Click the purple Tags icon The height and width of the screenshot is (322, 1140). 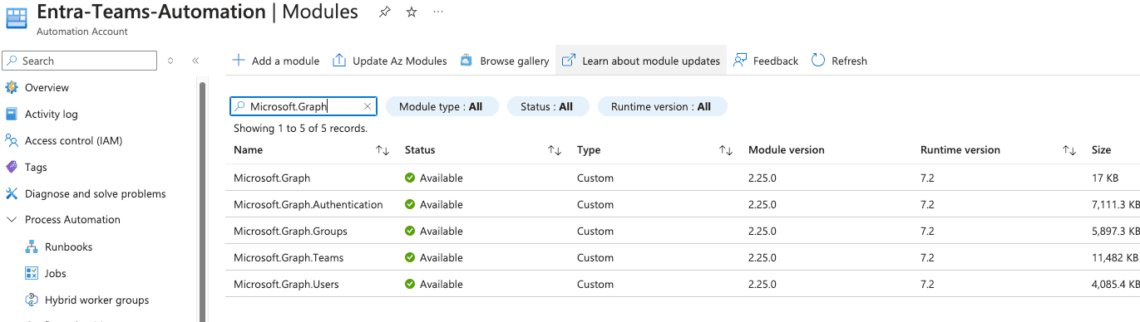(x=12, y=167)
